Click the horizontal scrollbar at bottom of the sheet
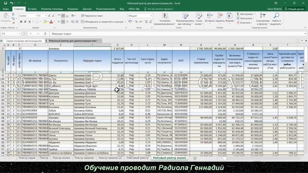This screenshot has width=308, height=173. (261, 158)
